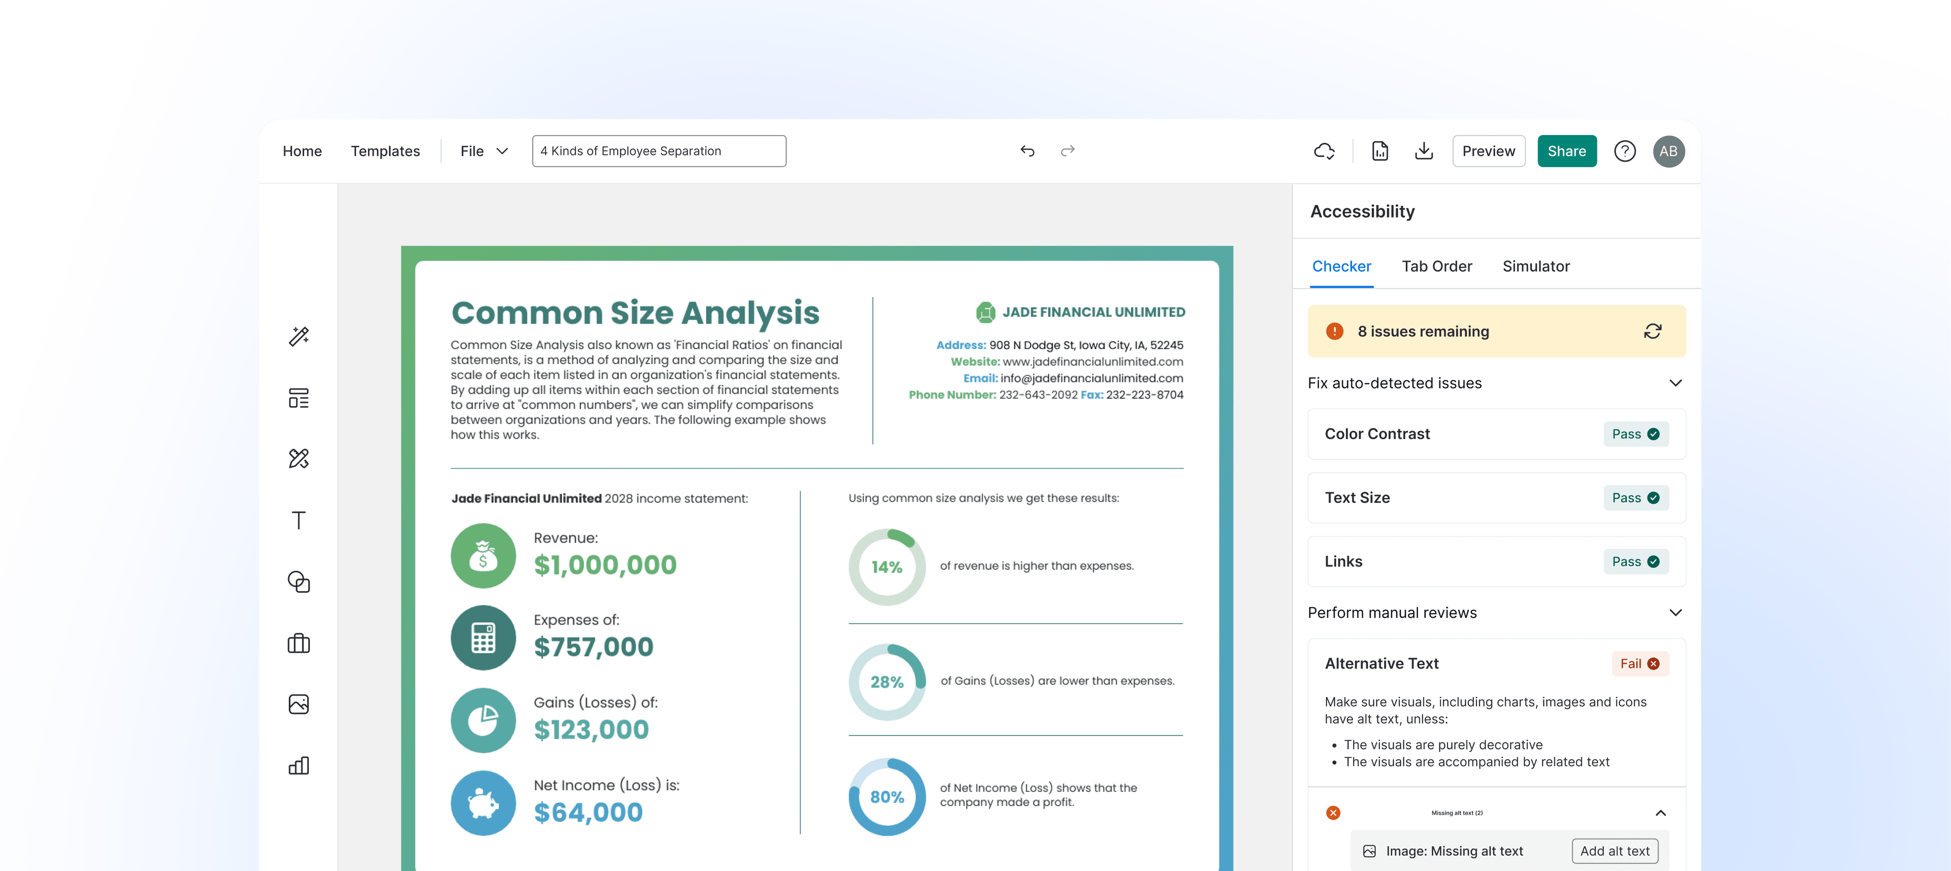Switch to the Checker tab
Viewport: 1951px width, 871px height.
[x=1341, y=267]
